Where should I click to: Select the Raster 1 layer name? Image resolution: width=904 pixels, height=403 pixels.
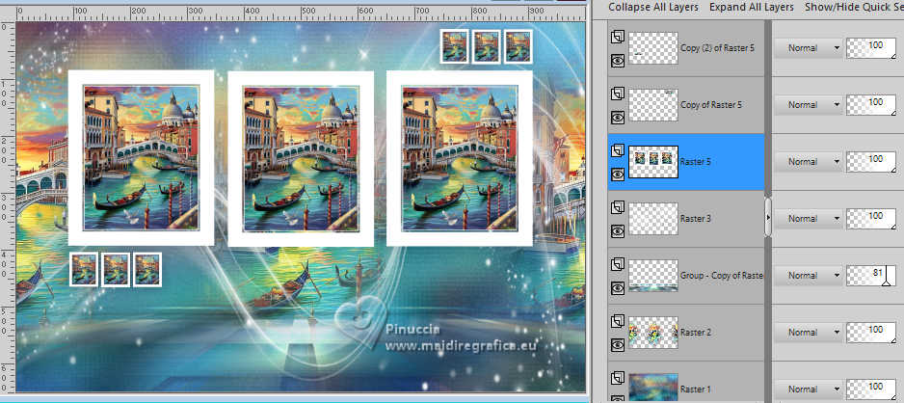695,390
